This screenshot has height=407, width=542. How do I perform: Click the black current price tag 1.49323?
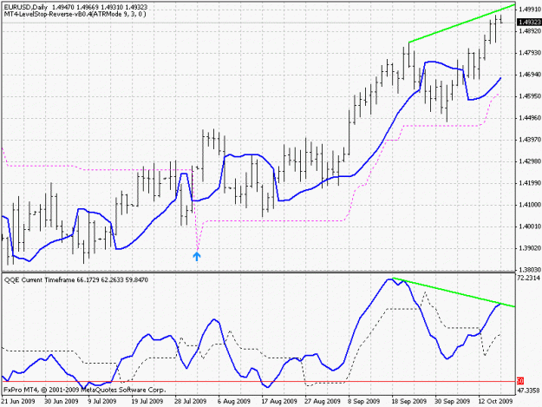coord(529,23)
